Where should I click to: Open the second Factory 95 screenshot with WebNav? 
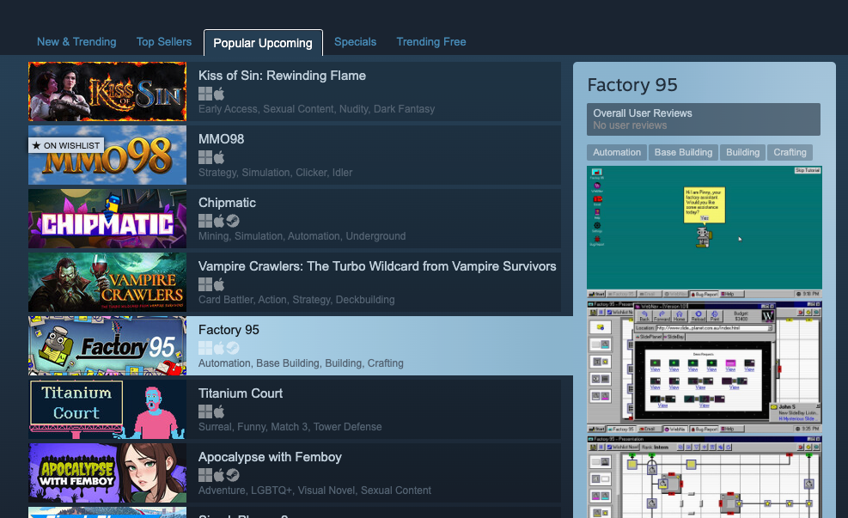point(705,367)
